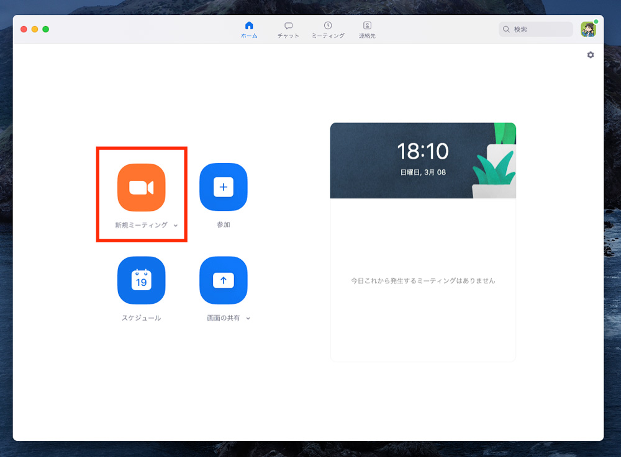Switch to the ホーム tab
The height and width of the screenshot is (457, 621).
(249, 30)
